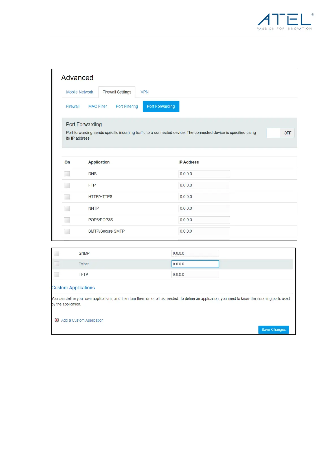Viewport: 336px width, 476px height.
Task: Click the plus icon beside Add a Custom Application
Action: pos(57,320)
